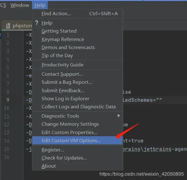187x180 pixels.
Task: Click the question mark Help icon
Action: coord(37,23)
